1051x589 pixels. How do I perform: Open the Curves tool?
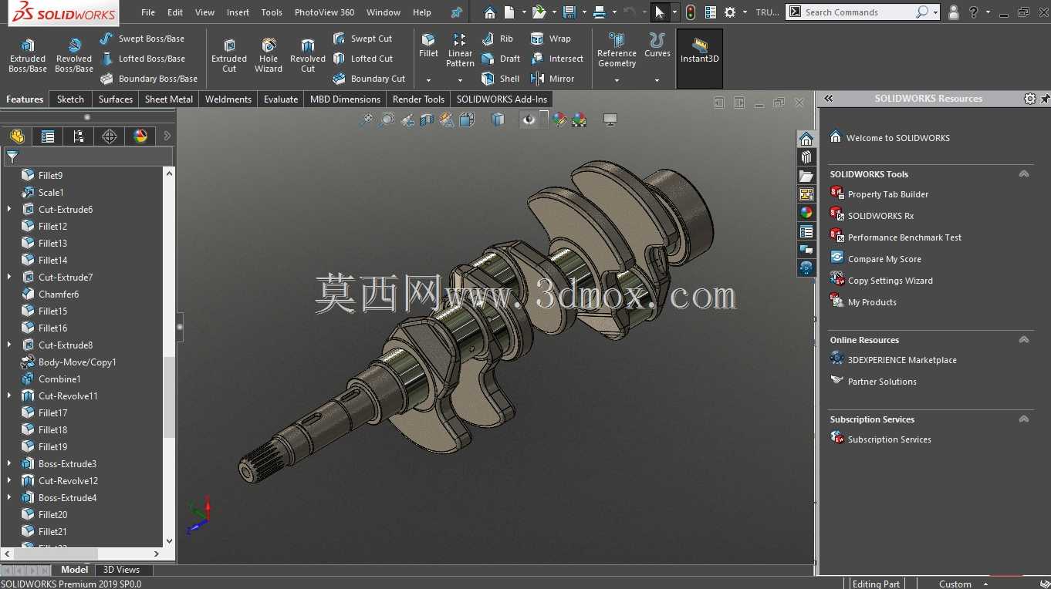(x=657, y=46)
